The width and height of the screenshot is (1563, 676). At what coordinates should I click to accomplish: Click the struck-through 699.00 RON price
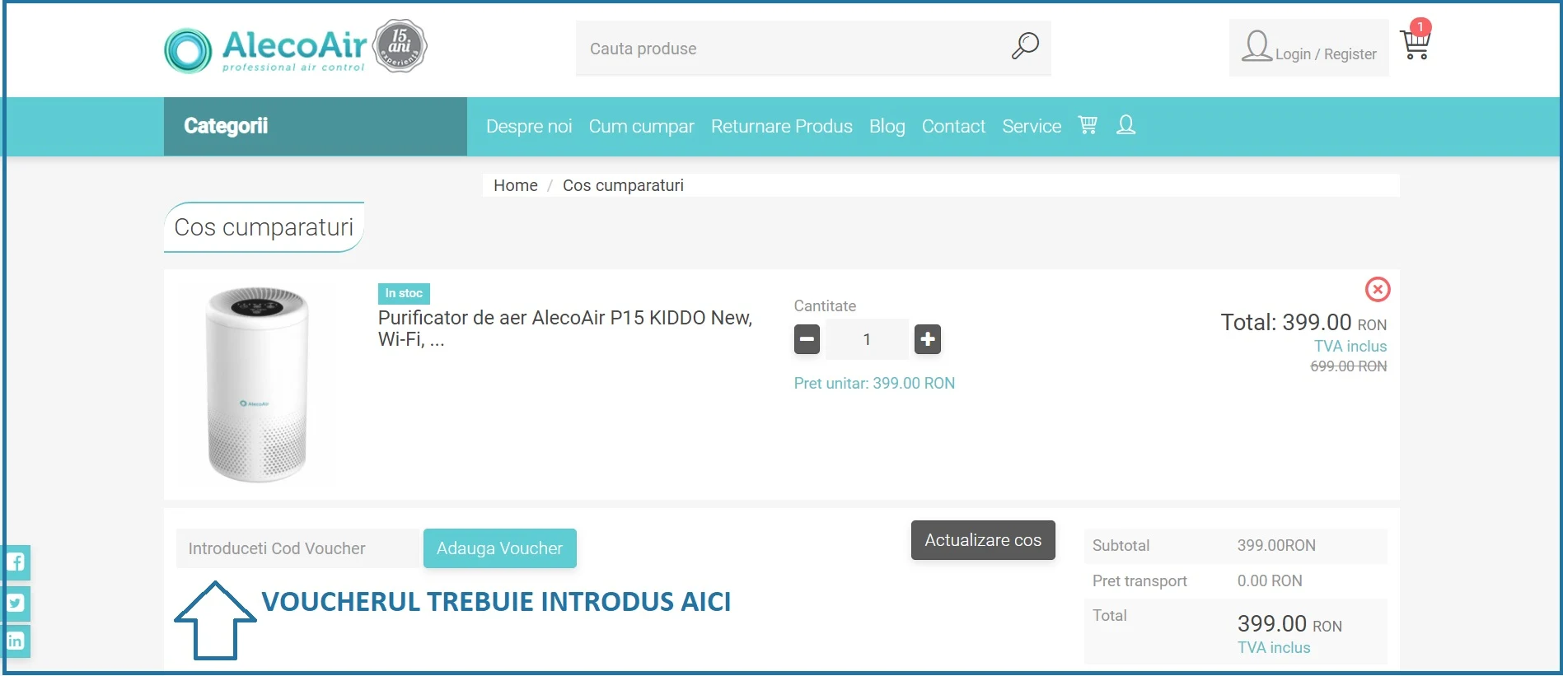[1349, 366]
